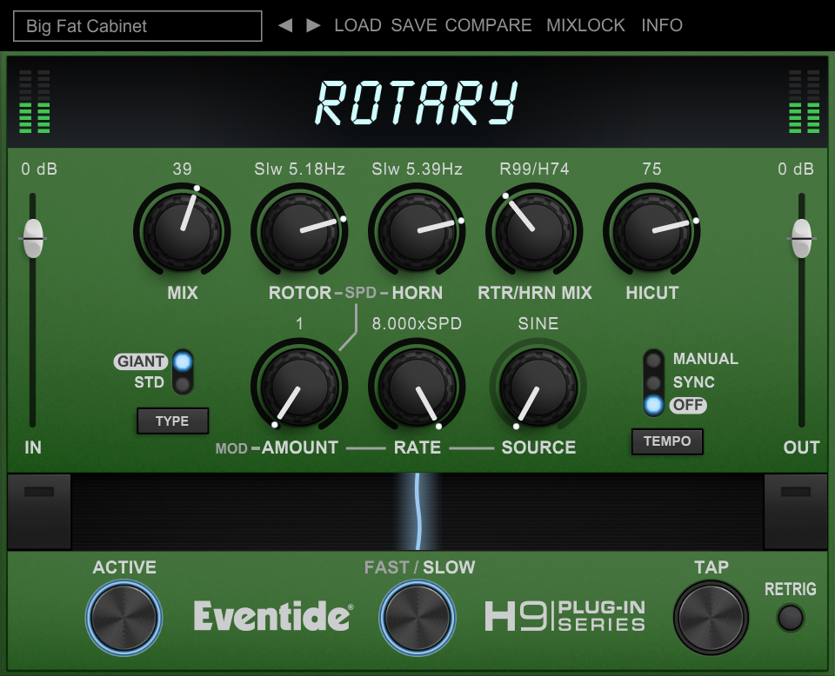Select SYNC tempo mode LED
The height and width of the screenshot is (676, 835).
(653, 382)
